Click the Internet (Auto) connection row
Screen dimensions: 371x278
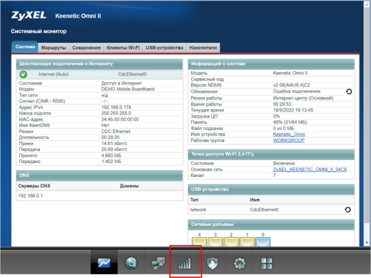pyautogui.click(x=99, y=74)
